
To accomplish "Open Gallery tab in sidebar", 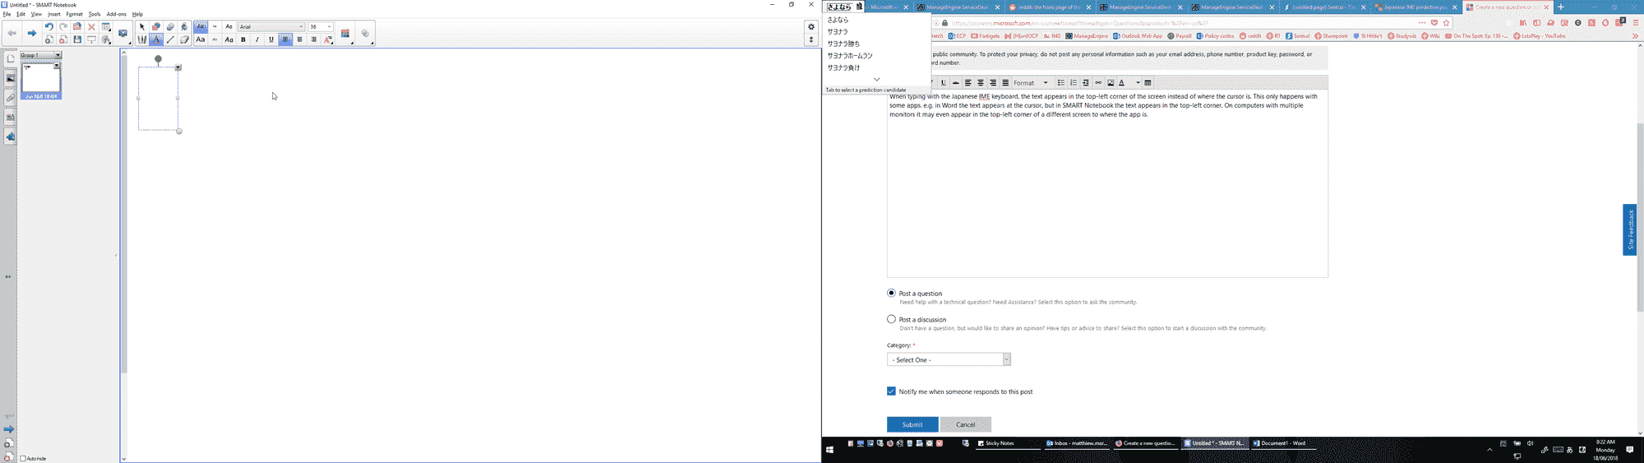I will click(10, 78).
